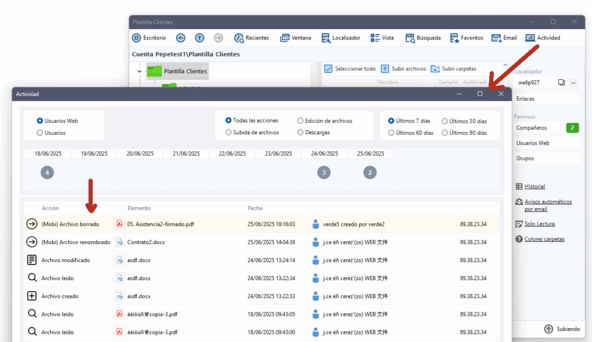The width and height of the screenshot is (592, 342).
Task: Select the Contrato2.docx element text
Action: (x=146, y=242)
